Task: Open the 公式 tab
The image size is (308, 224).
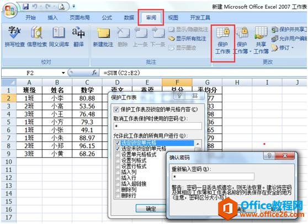Action: click(107, 18)
